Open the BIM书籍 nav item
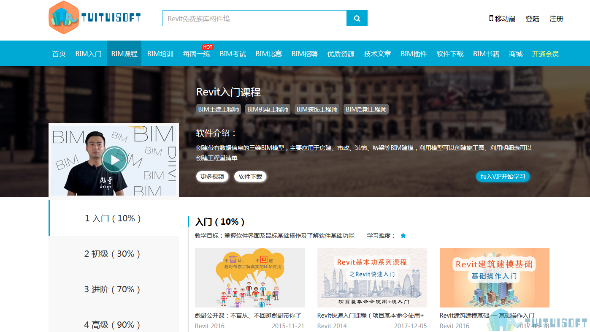 coord(486,54)
